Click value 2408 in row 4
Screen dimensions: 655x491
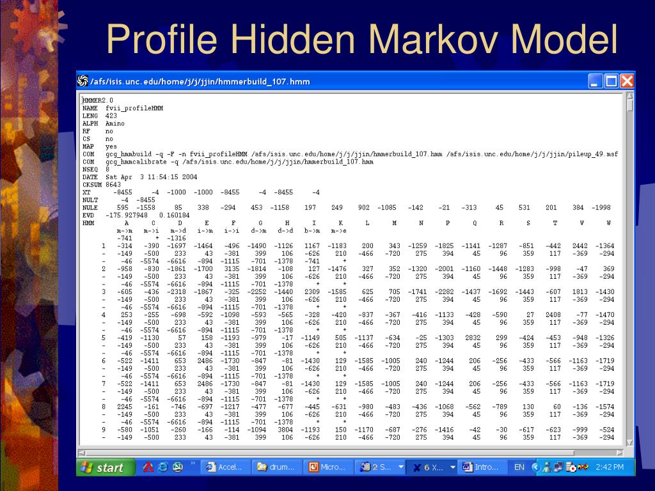pyautogui.click(x=553, y=315)
